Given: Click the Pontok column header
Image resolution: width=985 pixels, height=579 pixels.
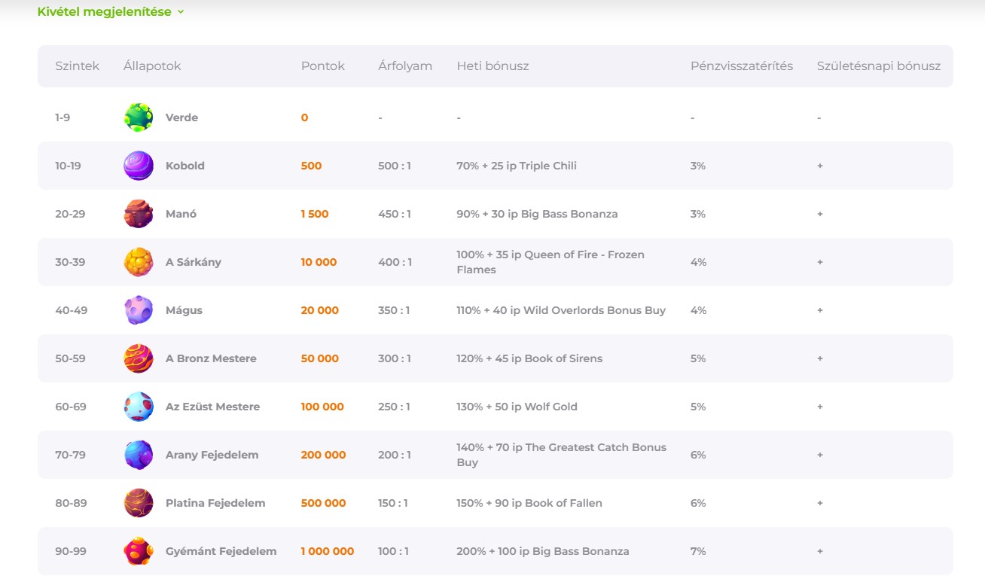Looking at the screenshot, I should 322,66.
